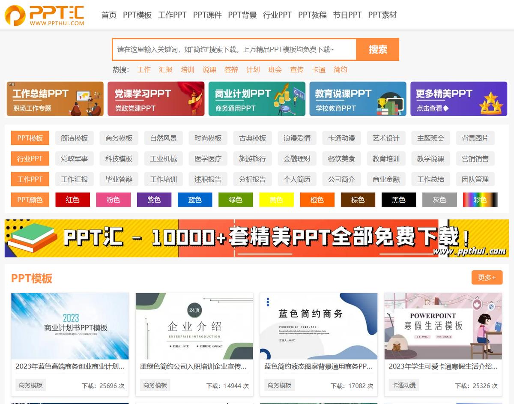Open the 工作总结PPT banner card
514x404 pixels.
coord(55,99)
